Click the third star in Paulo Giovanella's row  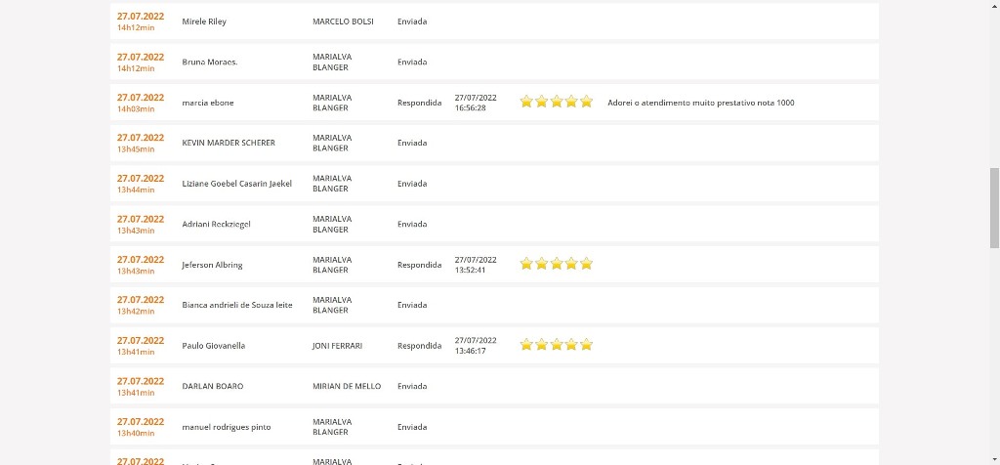[557, 345]
